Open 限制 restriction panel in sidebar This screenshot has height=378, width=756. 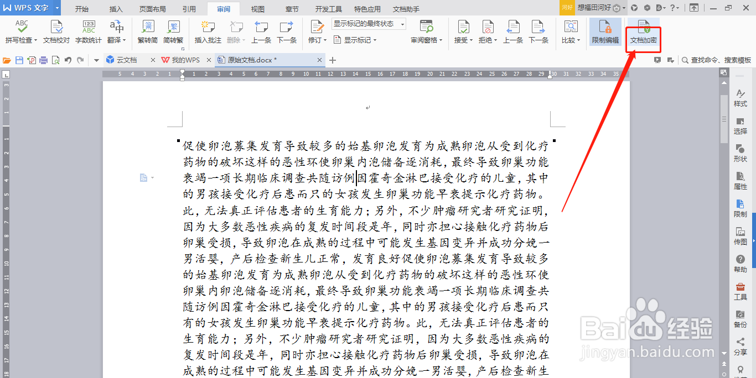tap(741, 209)
